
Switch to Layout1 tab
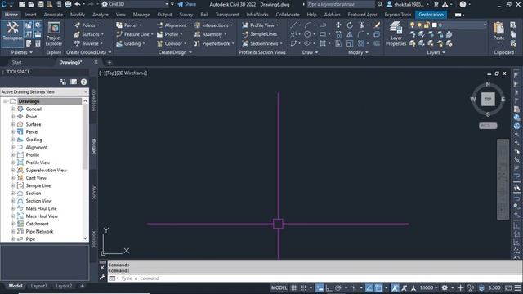pos(39,286)
